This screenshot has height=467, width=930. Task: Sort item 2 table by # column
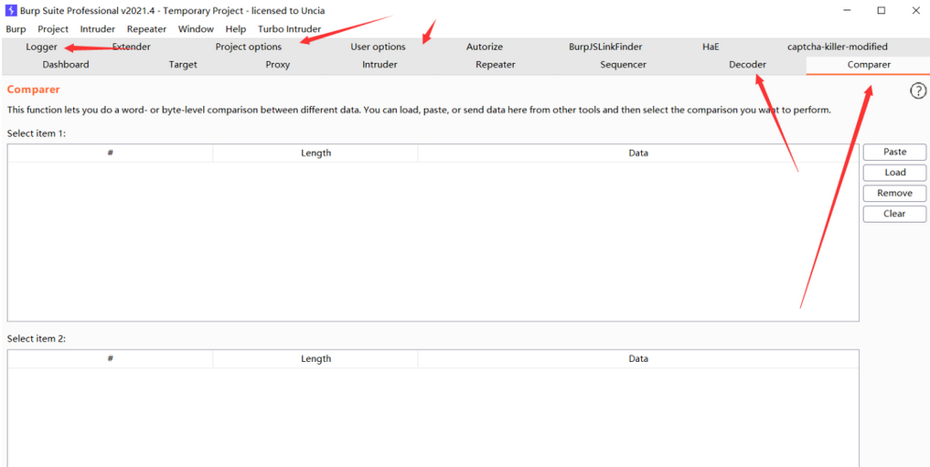111,358
